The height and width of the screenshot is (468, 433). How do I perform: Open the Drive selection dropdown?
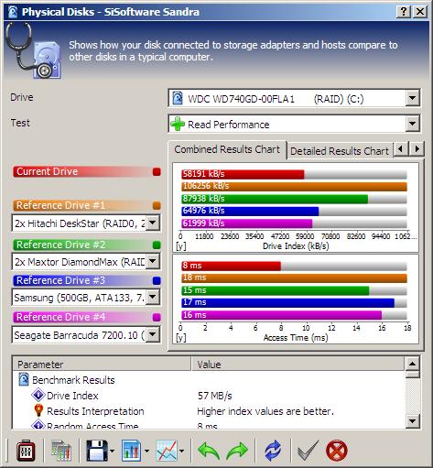click(x=412, y=98)
